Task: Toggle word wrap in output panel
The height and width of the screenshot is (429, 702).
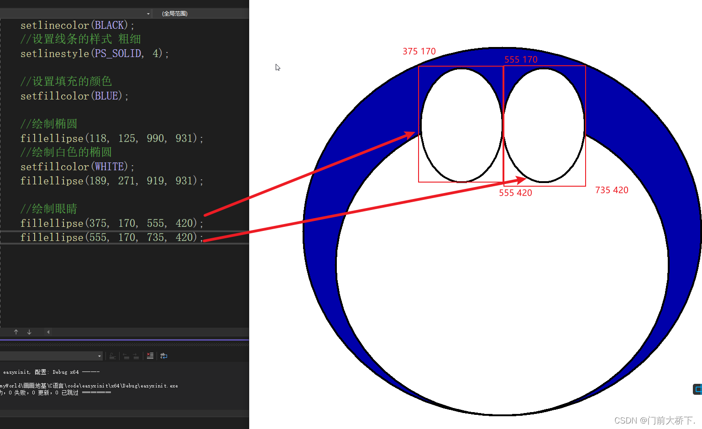Action: 163,356
